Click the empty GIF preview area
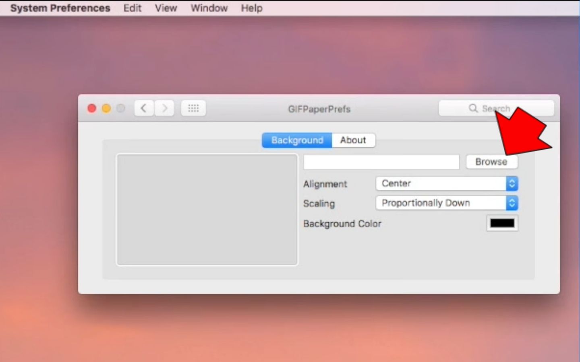 [x=207, y=210]
